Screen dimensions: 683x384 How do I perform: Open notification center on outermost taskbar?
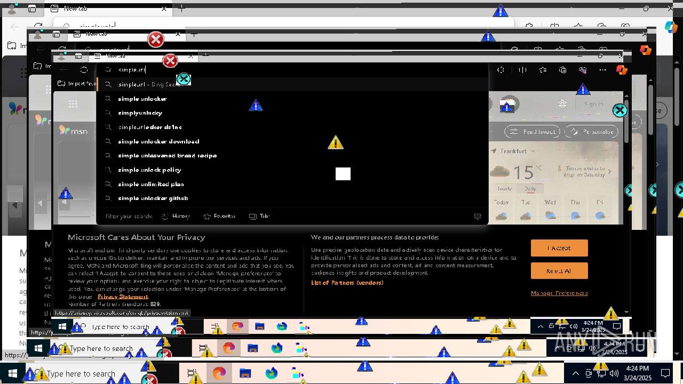coord(665,373)
